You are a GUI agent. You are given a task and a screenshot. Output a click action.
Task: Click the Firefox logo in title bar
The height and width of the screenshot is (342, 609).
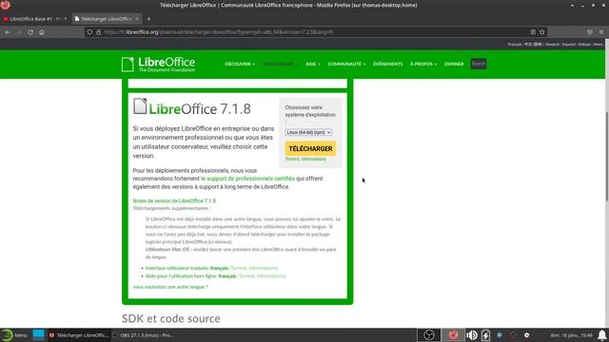6,5
